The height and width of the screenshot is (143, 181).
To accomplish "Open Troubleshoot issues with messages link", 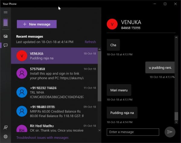I will [x=42, y=138].
